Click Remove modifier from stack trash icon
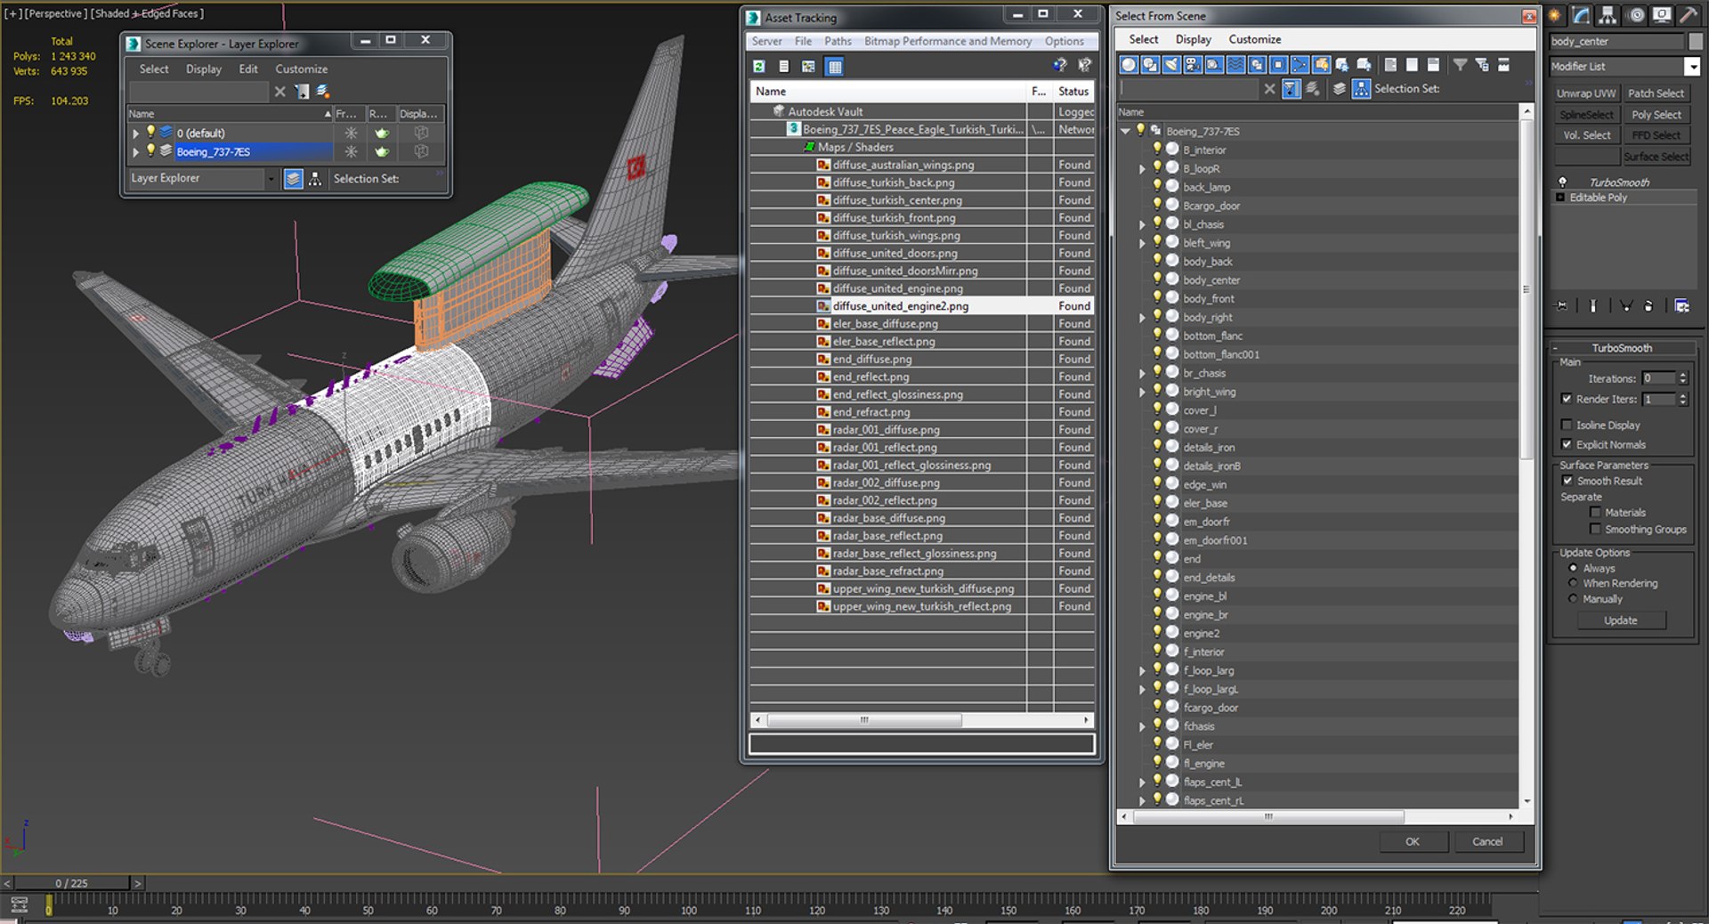This screenshot has width=1709, height=924. pos(1648,305)
